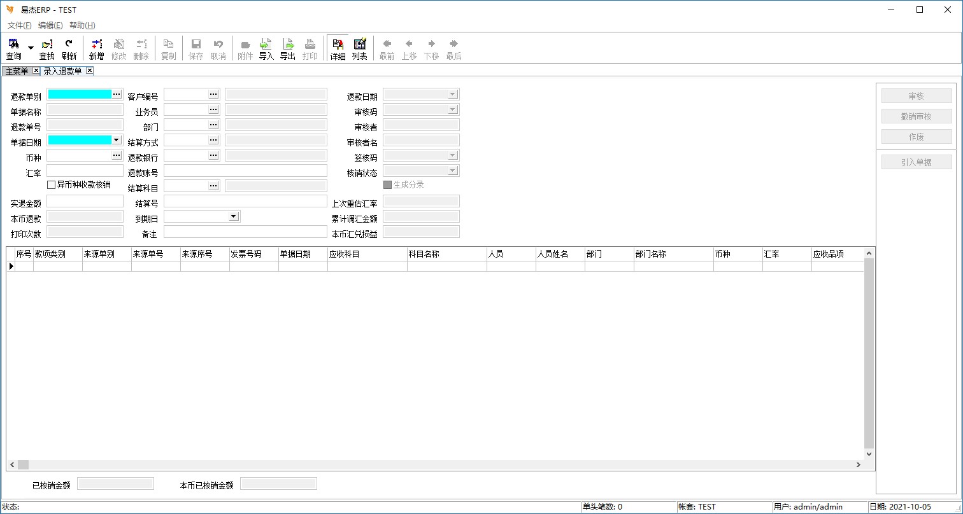
Task: Switch to 列表 list view
Action: pos(360,48)
